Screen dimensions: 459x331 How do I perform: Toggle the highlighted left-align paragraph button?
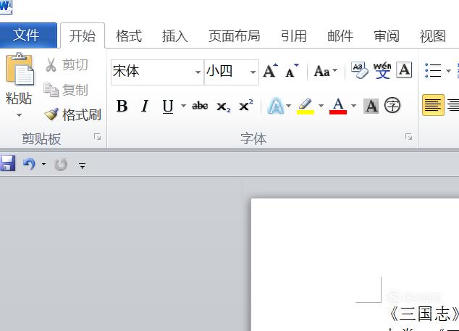coord(433,105)
